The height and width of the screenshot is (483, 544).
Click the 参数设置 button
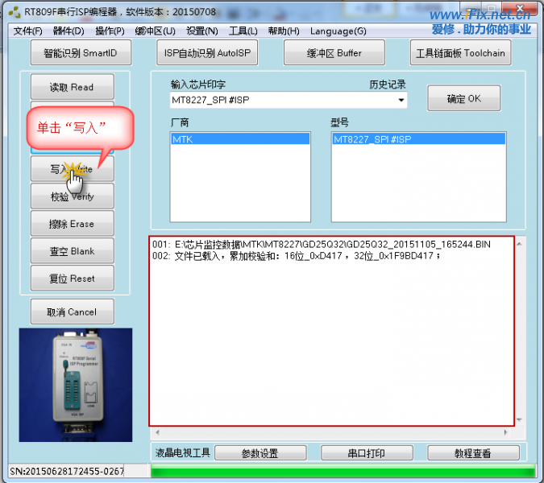pos(260,453)
